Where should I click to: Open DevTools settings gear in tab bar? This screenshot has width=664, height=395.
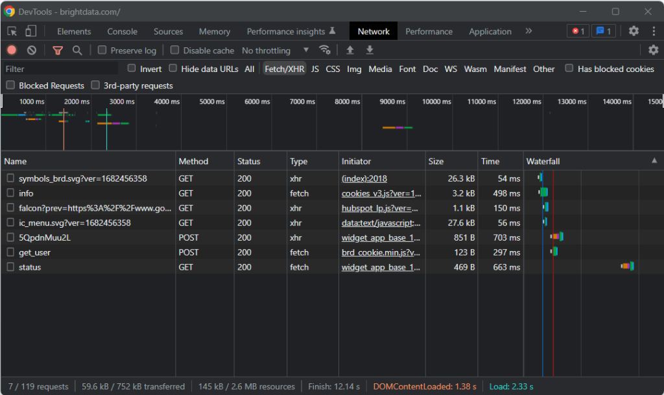tap(634, 31)
